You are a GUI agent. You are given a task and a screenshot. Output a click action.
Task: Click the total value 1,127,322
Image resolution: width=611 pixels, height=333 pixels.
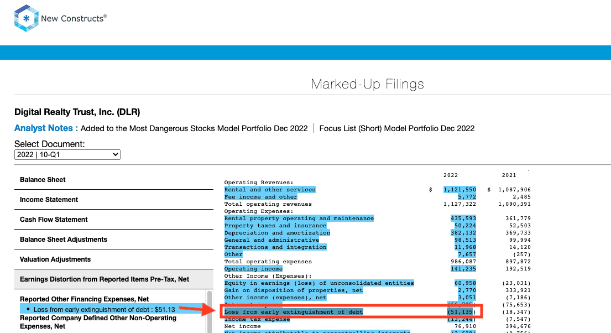click(x=460, y=204)
